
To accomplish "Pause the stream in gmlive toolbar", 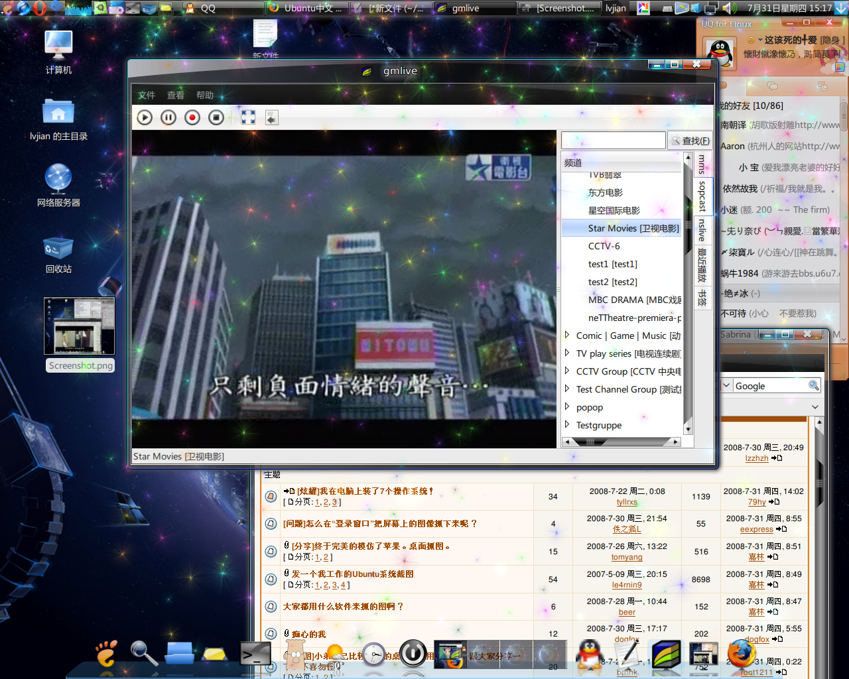I will (x=168, y=117).
